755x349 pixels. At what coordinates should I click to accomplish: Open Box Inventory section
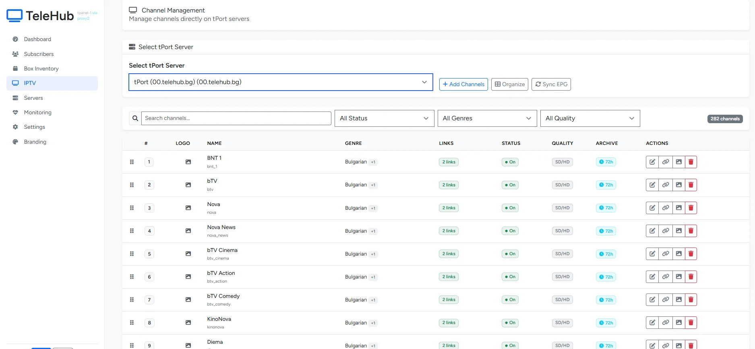[52, 68]
